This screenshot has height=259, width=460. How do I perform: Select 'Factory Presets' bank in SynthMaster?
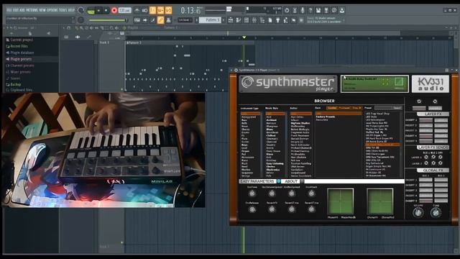(x=326, y=117)
